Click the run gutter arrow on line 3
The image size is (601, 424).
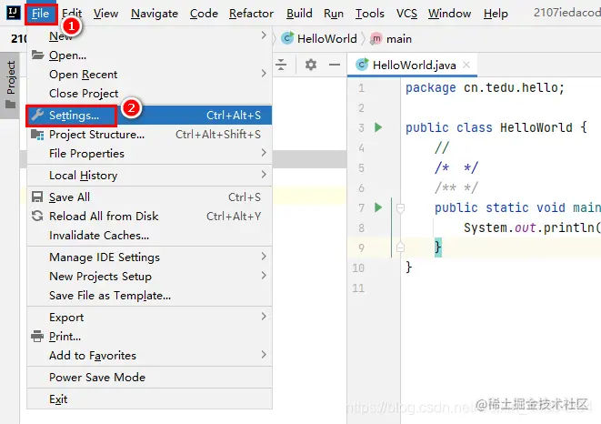pos(378,127)
